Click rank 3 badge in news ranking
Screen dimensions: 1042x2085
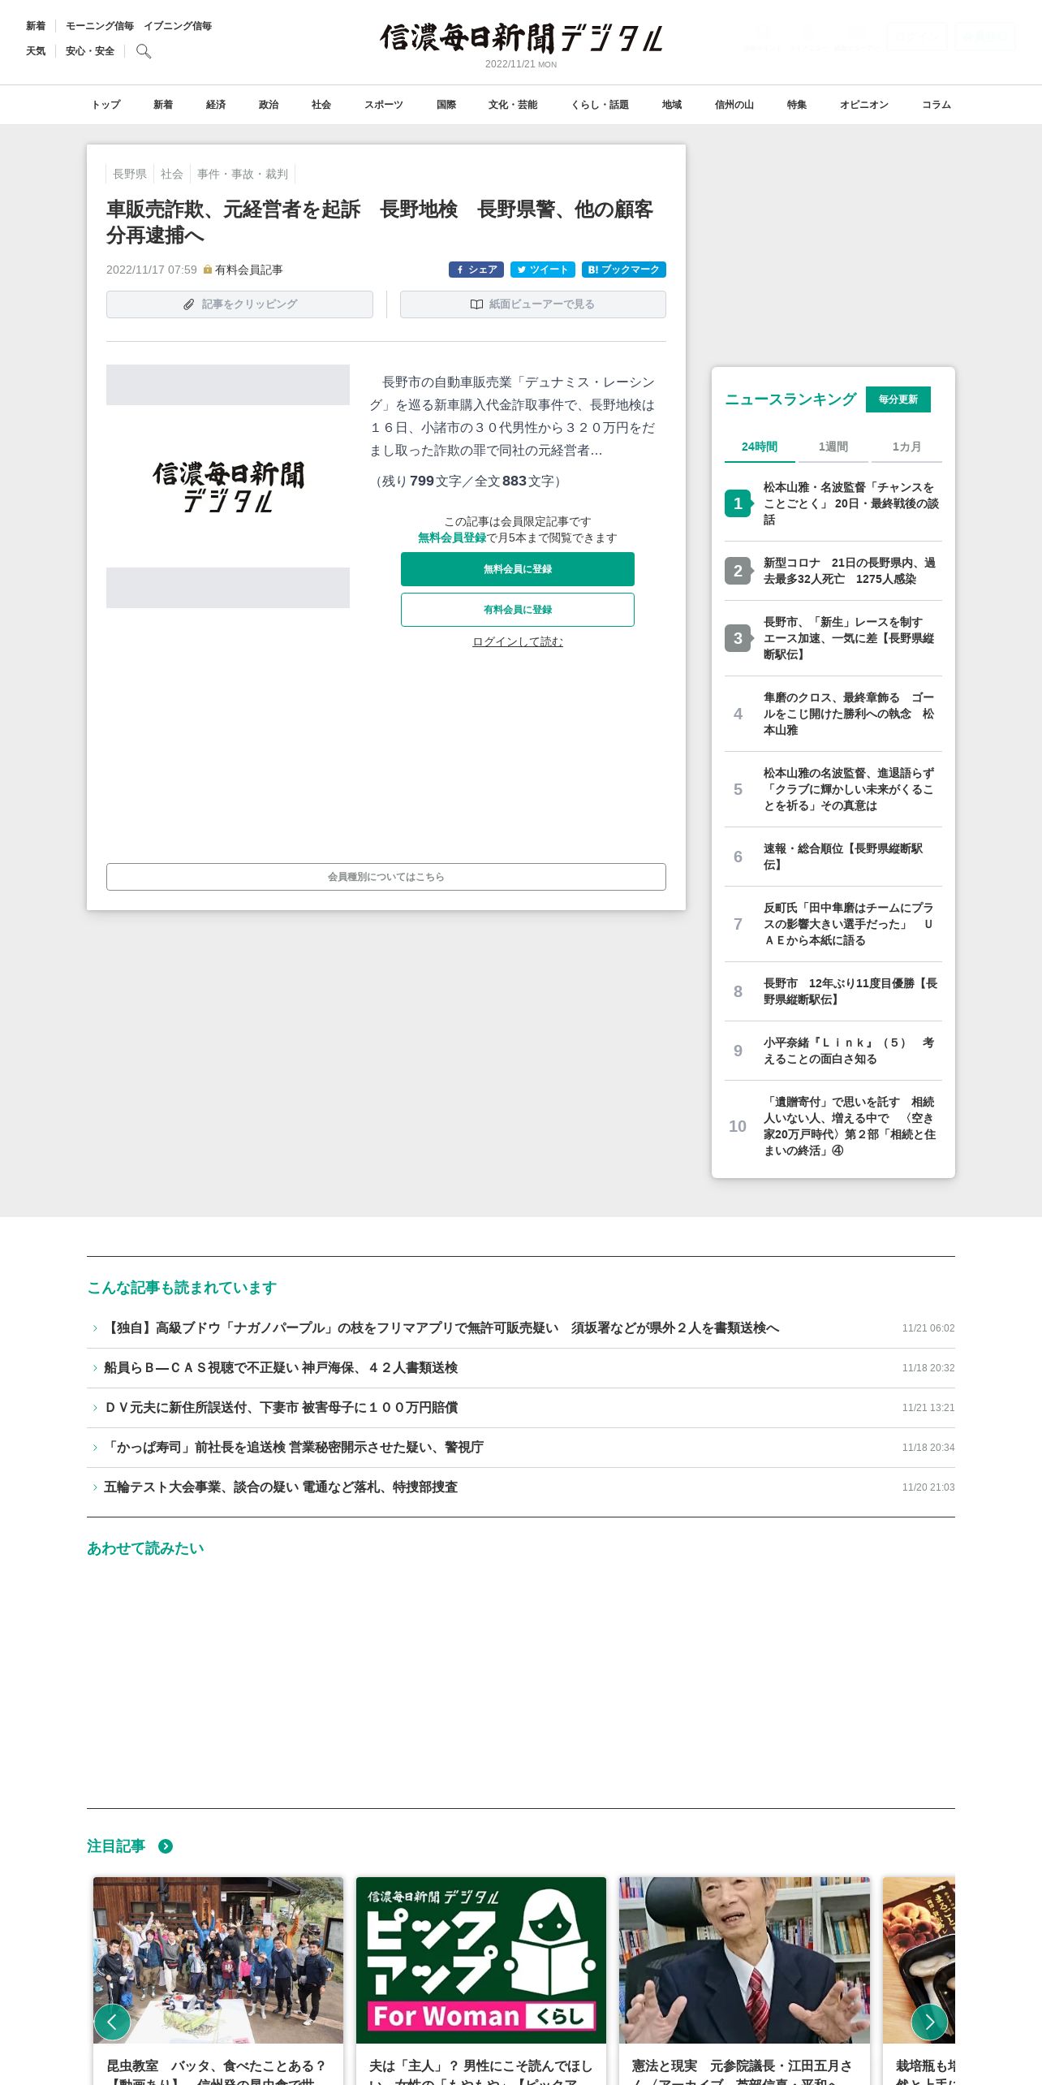click(738, 638)
